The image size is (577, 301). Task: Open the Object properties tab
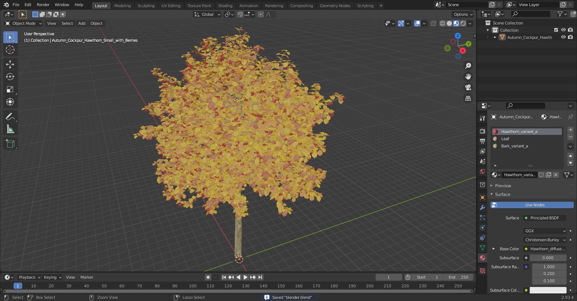click(x=483, y=197)
